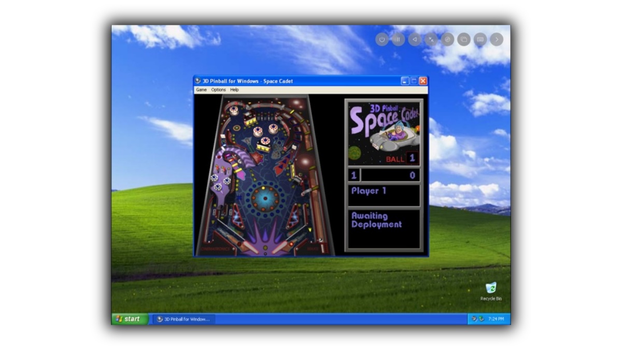
Task: Click the 'Player 1' text panel
Action: click(384, 195)
